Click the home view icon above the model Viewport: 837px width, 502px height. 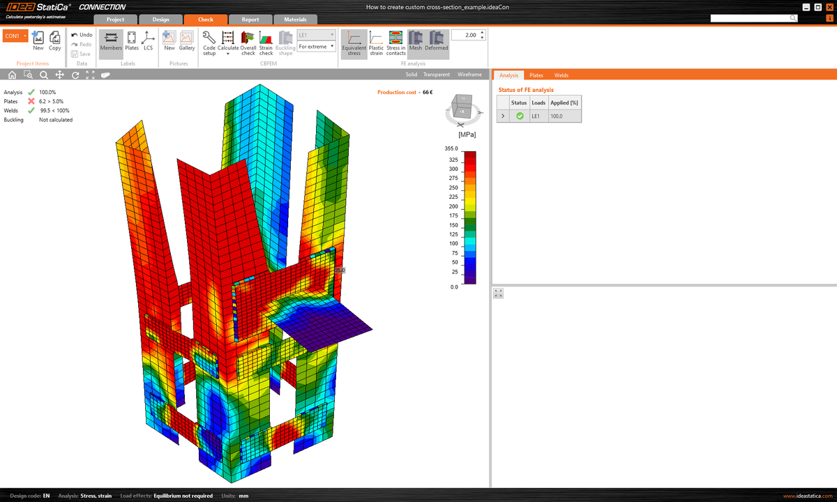click(x=10, y=75)
